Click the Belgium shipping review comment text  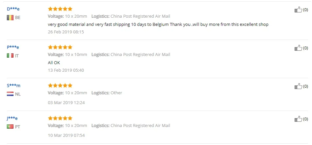pos(158,25)
